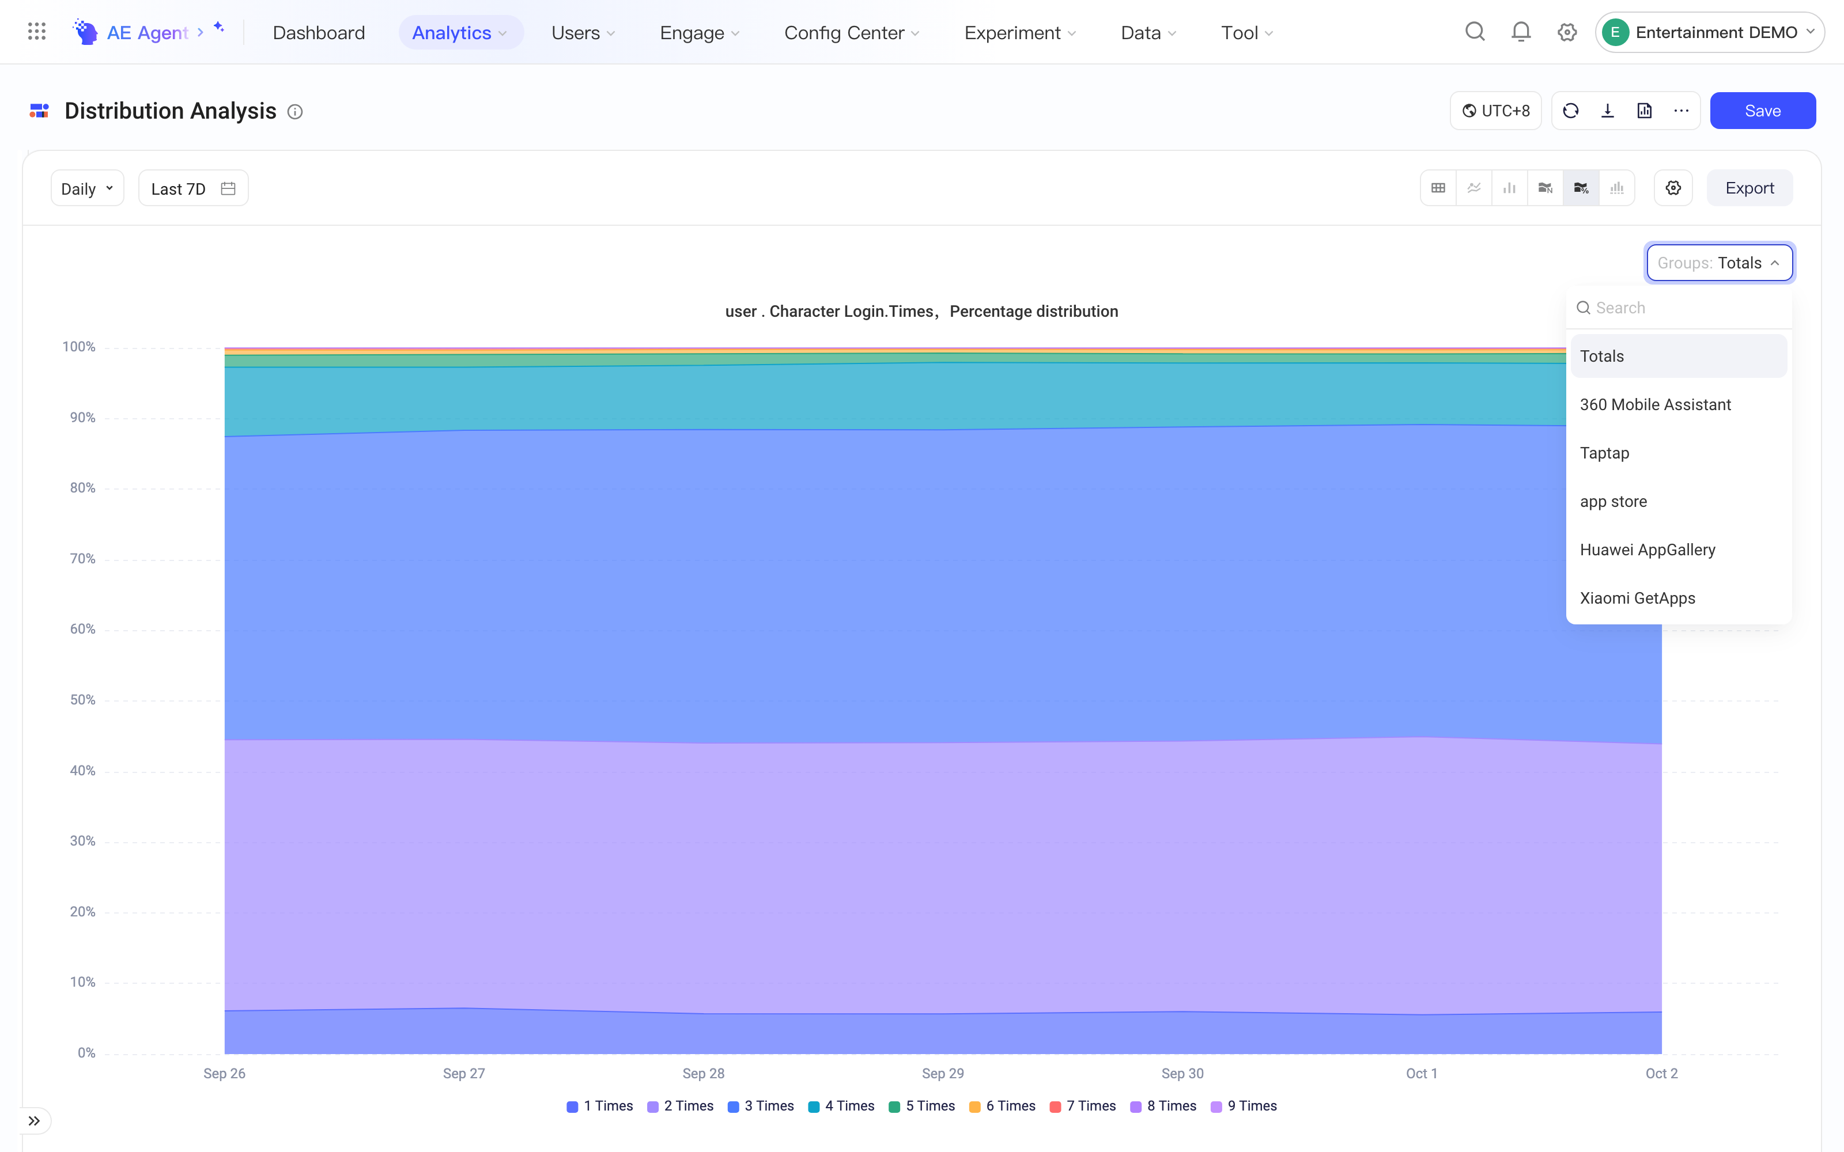Open the Daily granularity dropdown
This screenshot has width=1844, height=1152.
click(x=88, y=188)
